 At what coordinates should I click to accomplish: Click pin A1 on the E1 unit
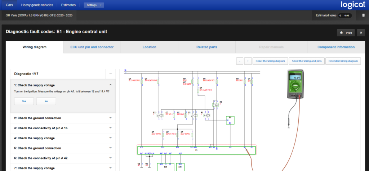pos(245,148)
